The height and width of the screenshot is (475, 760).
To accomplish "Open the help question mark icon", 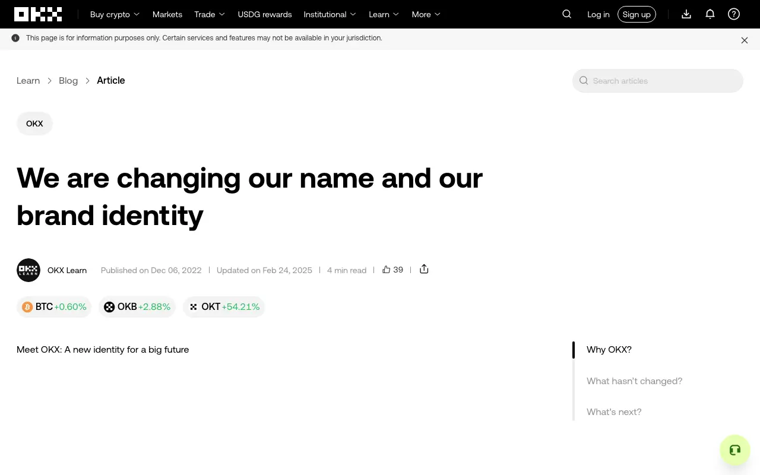I will (x=734, y=14).
